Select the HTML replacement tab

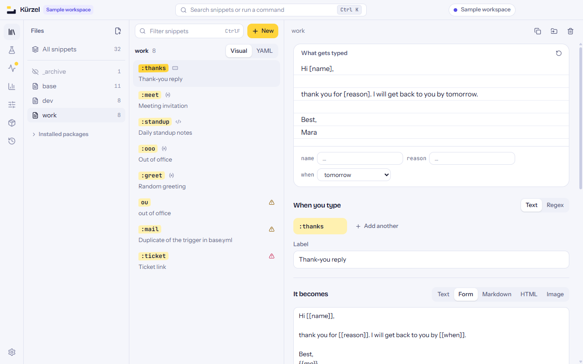(529, 294)
